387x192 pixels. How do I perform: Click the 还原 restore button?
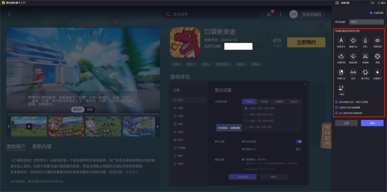[x=346, y=123]
